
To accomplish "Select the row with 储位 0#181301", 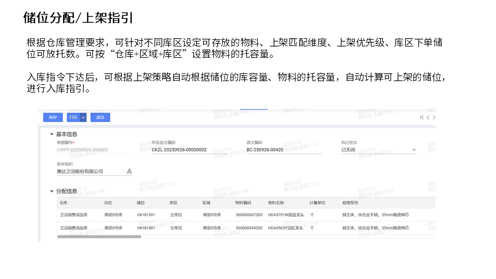I will 146,214.
